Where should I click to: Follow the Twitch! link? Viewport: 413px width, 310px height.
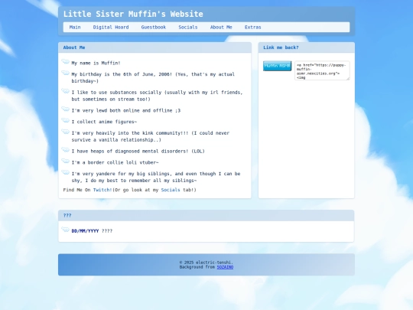click(x=102, y=190)
